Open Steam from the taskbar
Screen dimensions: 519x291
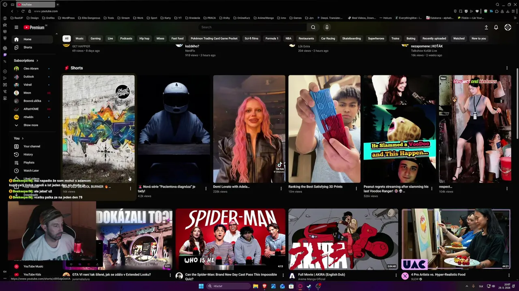[x=309, y=286]
